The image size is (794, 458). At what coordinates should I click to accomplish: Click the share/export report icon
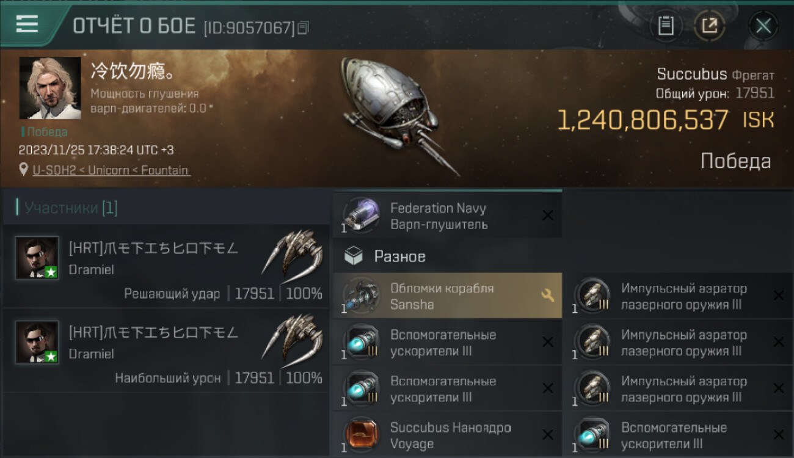(710, 26)
